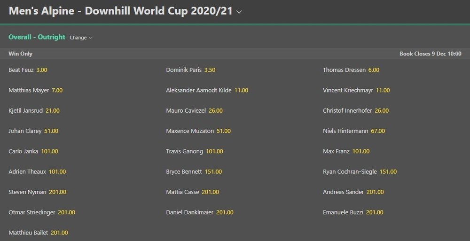Image resolution: width=470 pixels, height=241 pixels.
Task: Select Bryce Bennett odds 151.00
Action: (194, 172)
